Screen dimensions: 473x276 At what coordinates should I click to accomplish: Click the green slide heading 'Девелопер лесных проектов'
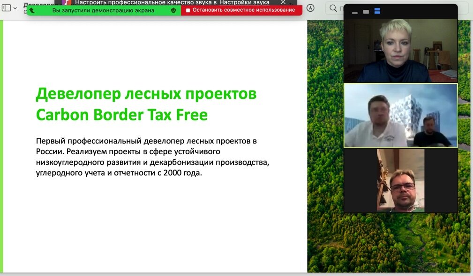(146, 94)
